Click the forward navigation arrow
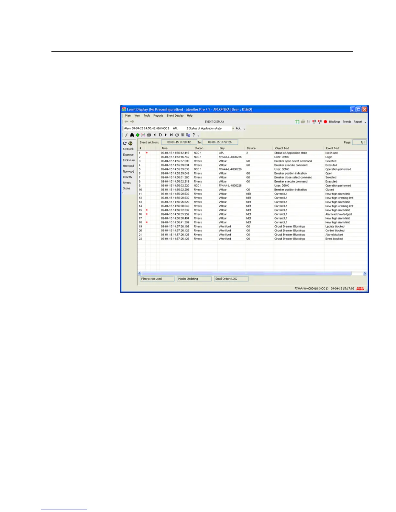Screen dimensions: 396x512 132,122
